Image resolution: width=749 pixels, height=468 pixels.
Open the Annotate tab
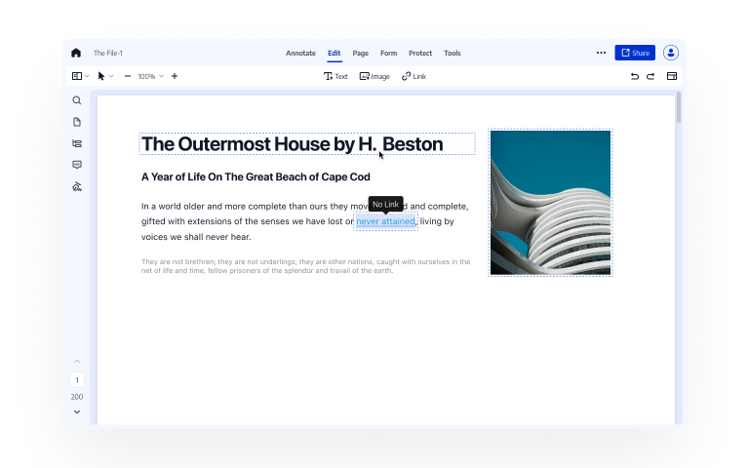coord(300,53)
